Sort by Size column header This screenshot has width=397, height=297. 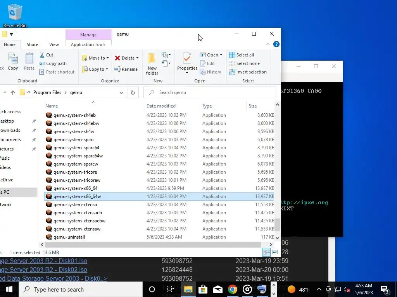(260, 106)
